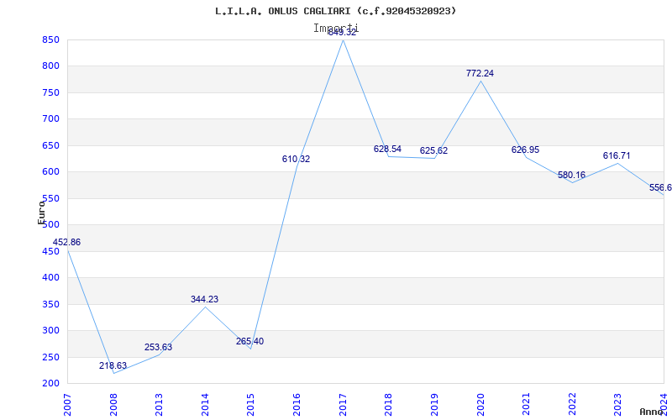
Task: Click the Euro axis label
Action: [41, 213]
